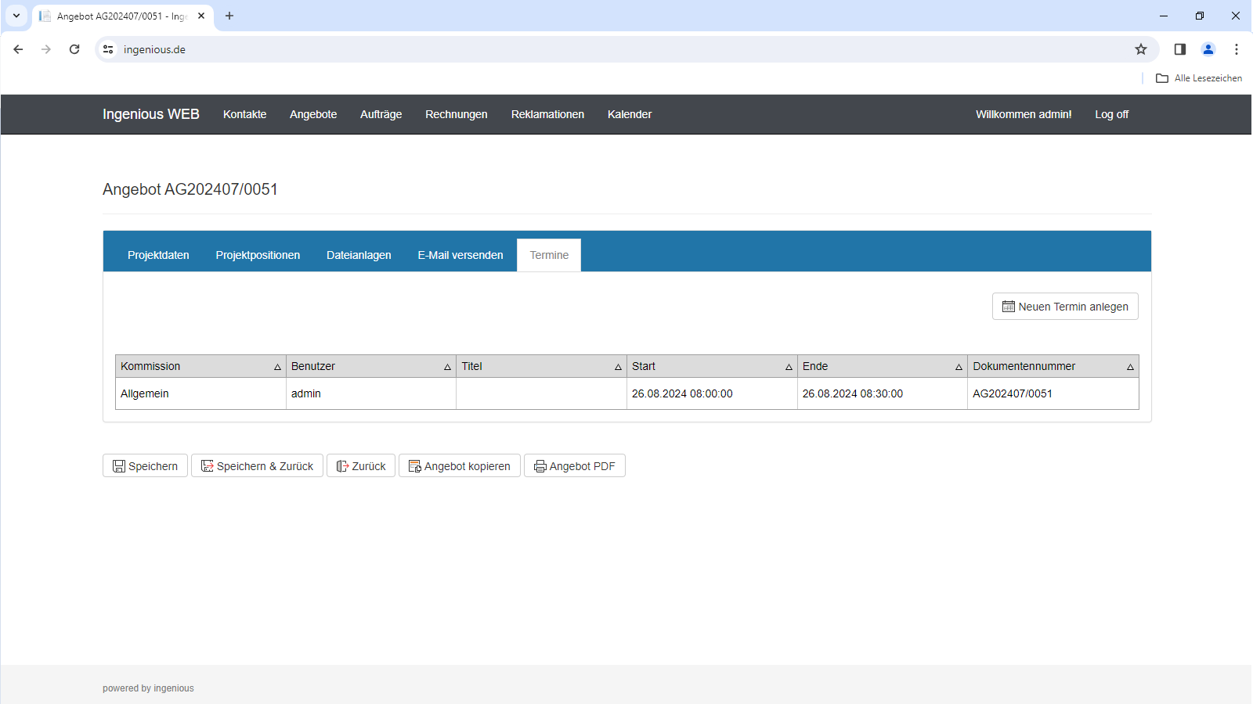Open the Alle Lesezeichen folder
The image size is (1253, 704).
[x=1199, y=78]
